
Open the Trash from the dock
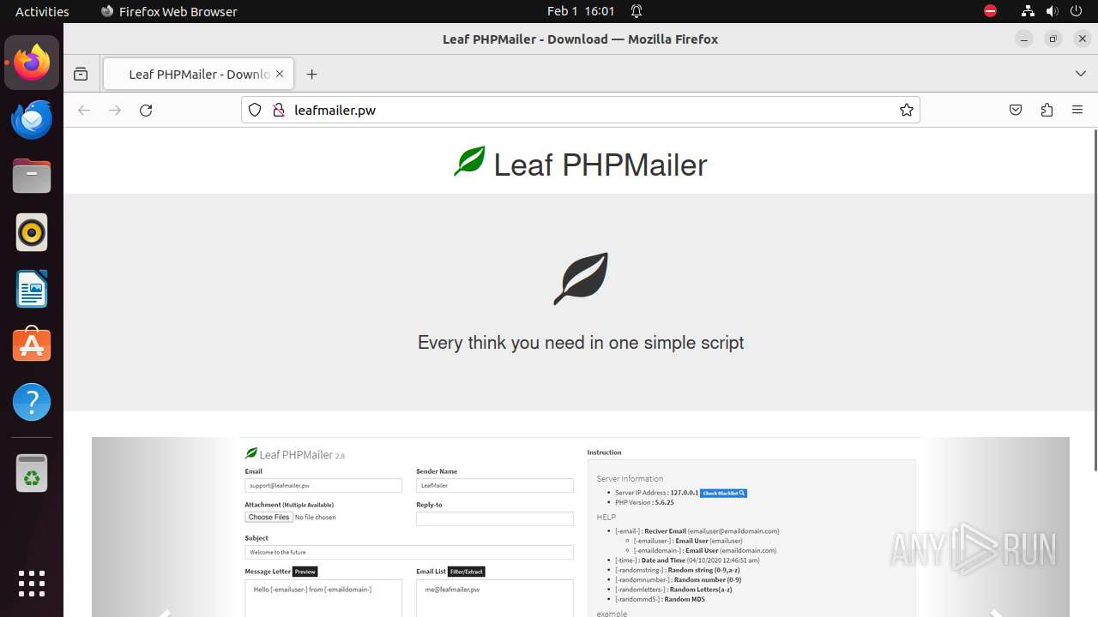[32, 473]
